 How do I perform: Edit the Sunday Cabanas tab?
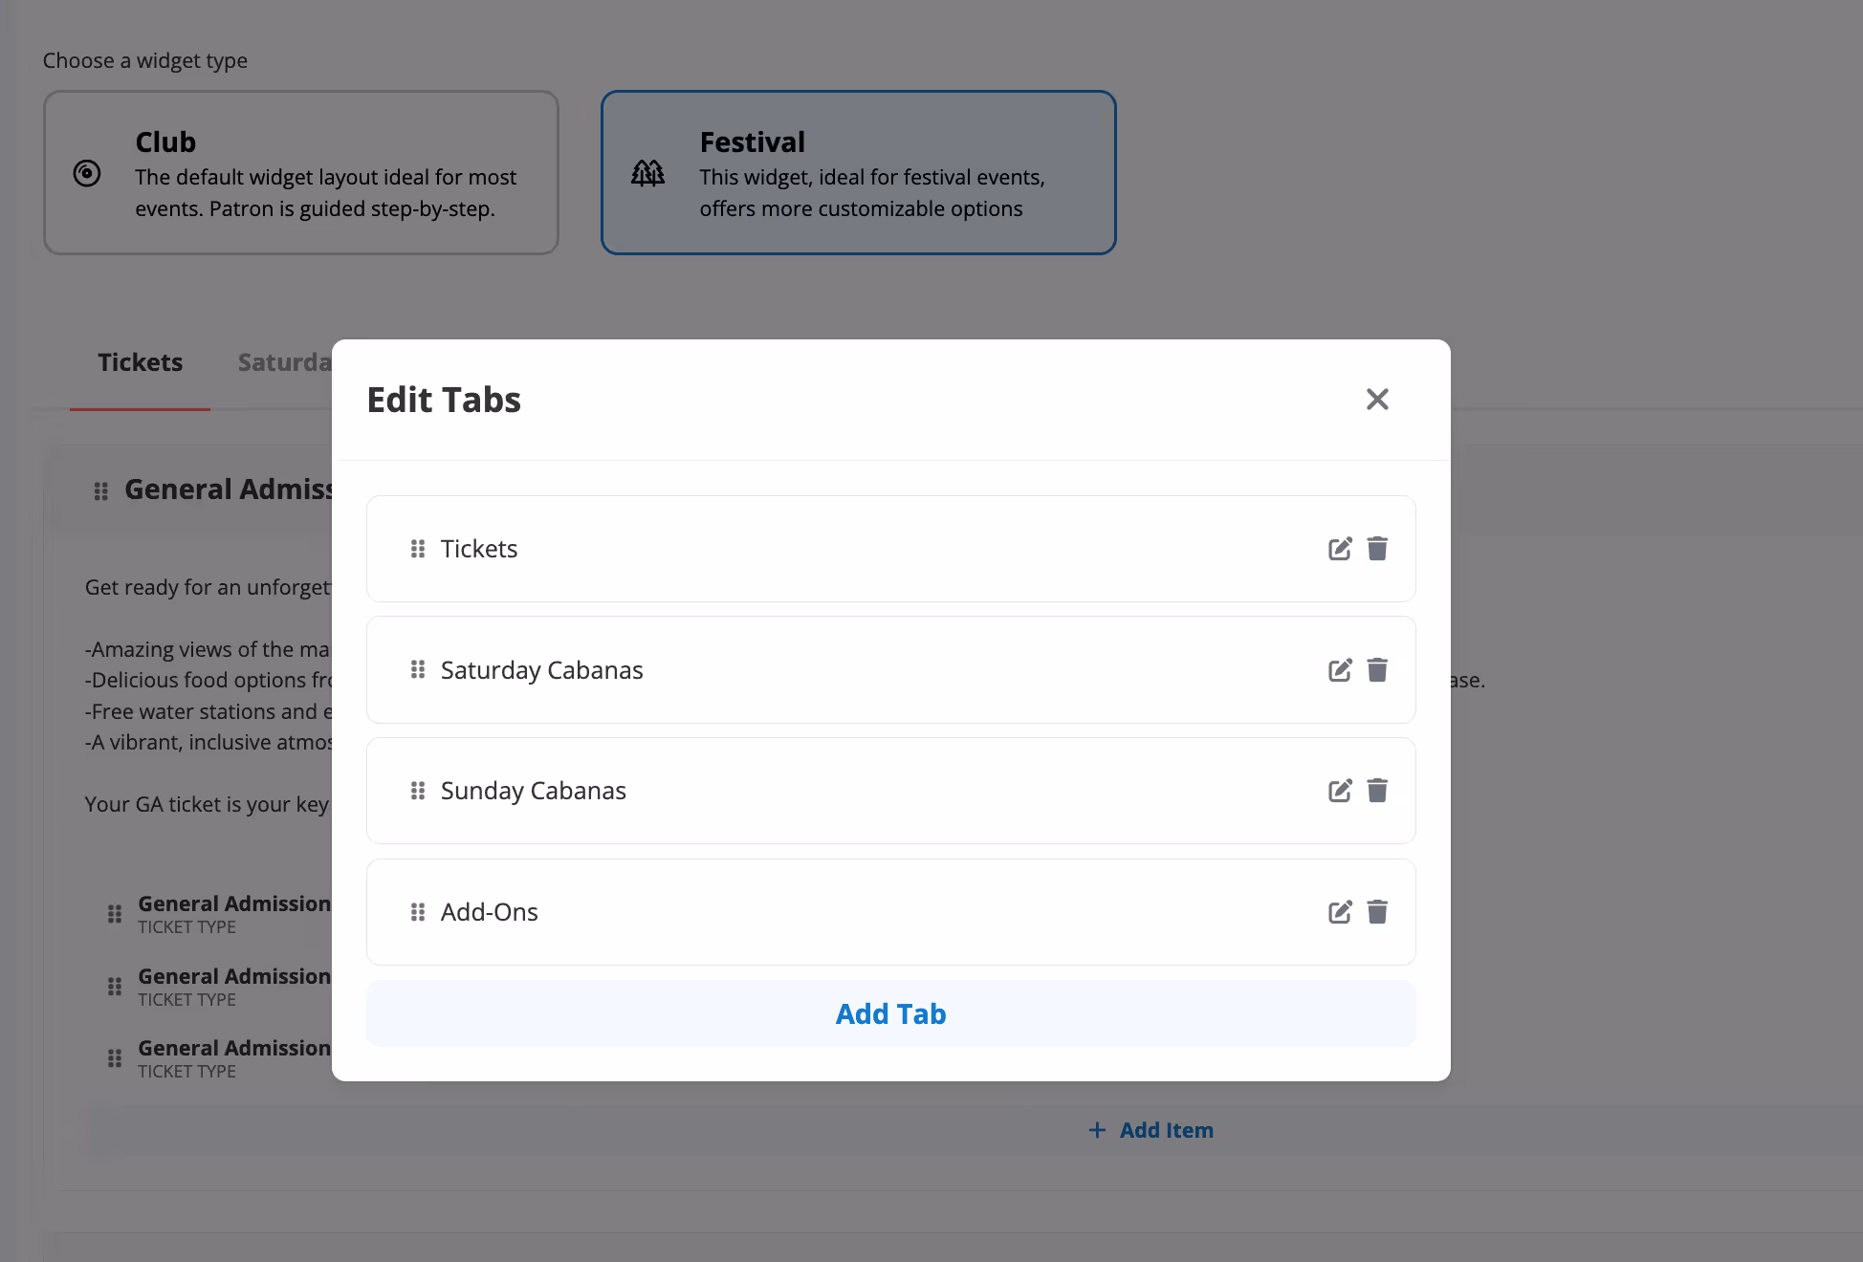(1340, 791)
